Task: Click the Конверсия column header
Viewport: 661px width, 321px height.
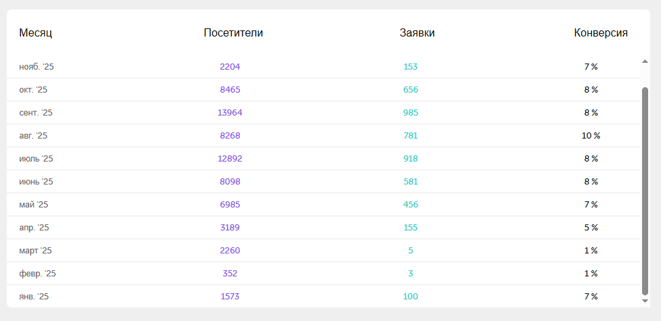Action: coord(601,32)
